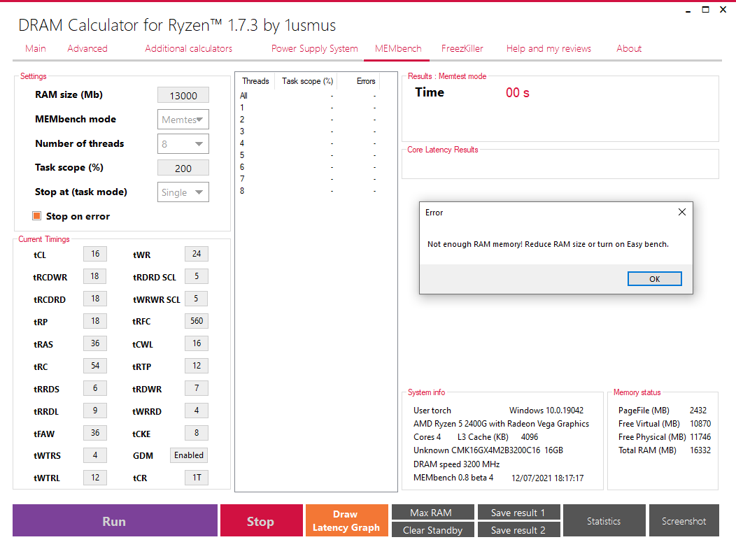The image size is (736, 549).
Task: Click the tCWL value 16
Action: click(197, 343)
